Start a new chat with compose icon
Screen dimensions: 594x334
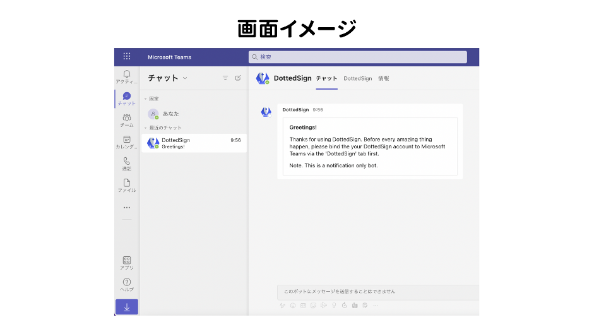pos(238,78)
